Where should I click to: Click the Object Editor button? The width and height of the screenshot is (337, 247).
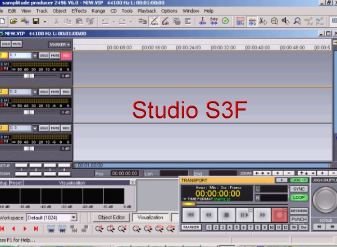(111, 218)
